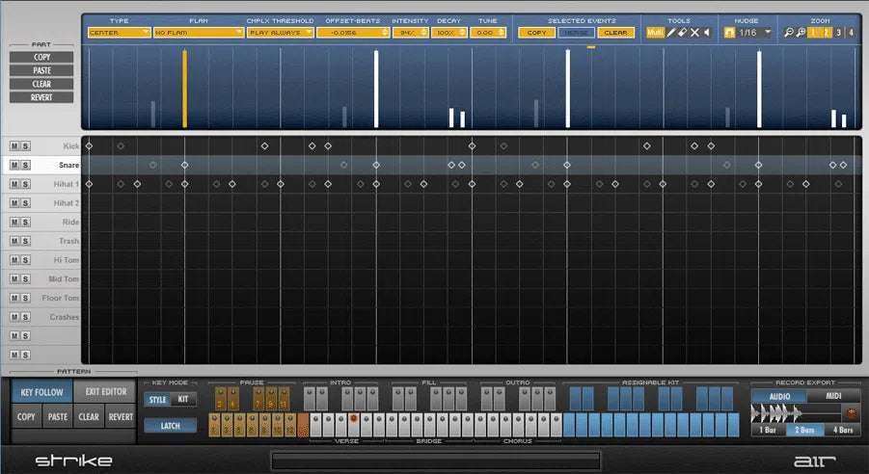The image size is (869, 474).
Task: Toggle the Latch button
Action: coord(170,425)
